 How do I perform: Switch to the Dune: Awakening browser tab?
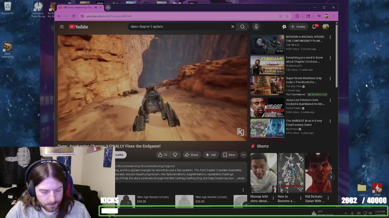click(77, 8)
